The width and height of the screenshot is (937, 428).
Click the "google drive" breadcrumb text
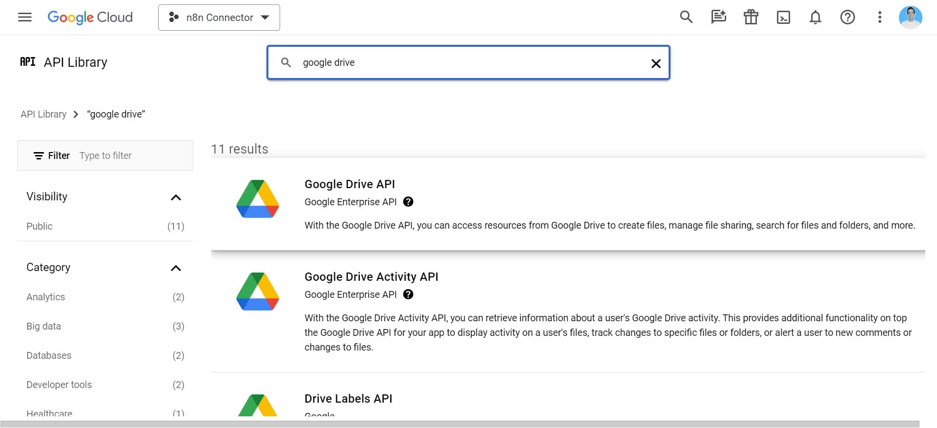click(x=116, y=114)
